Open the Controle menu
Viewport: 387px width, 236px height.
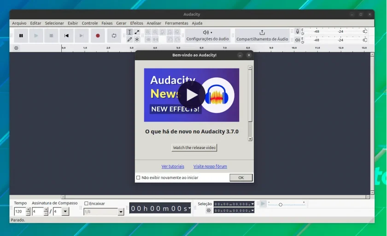point(89,23)
